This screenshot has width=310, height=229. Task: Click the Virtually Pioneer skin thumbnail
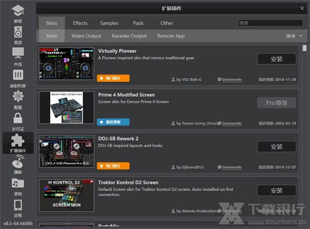67,64
